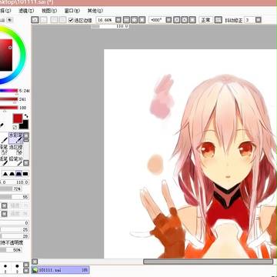Swap foreground and background colors arrows

(x=26, y=116)
